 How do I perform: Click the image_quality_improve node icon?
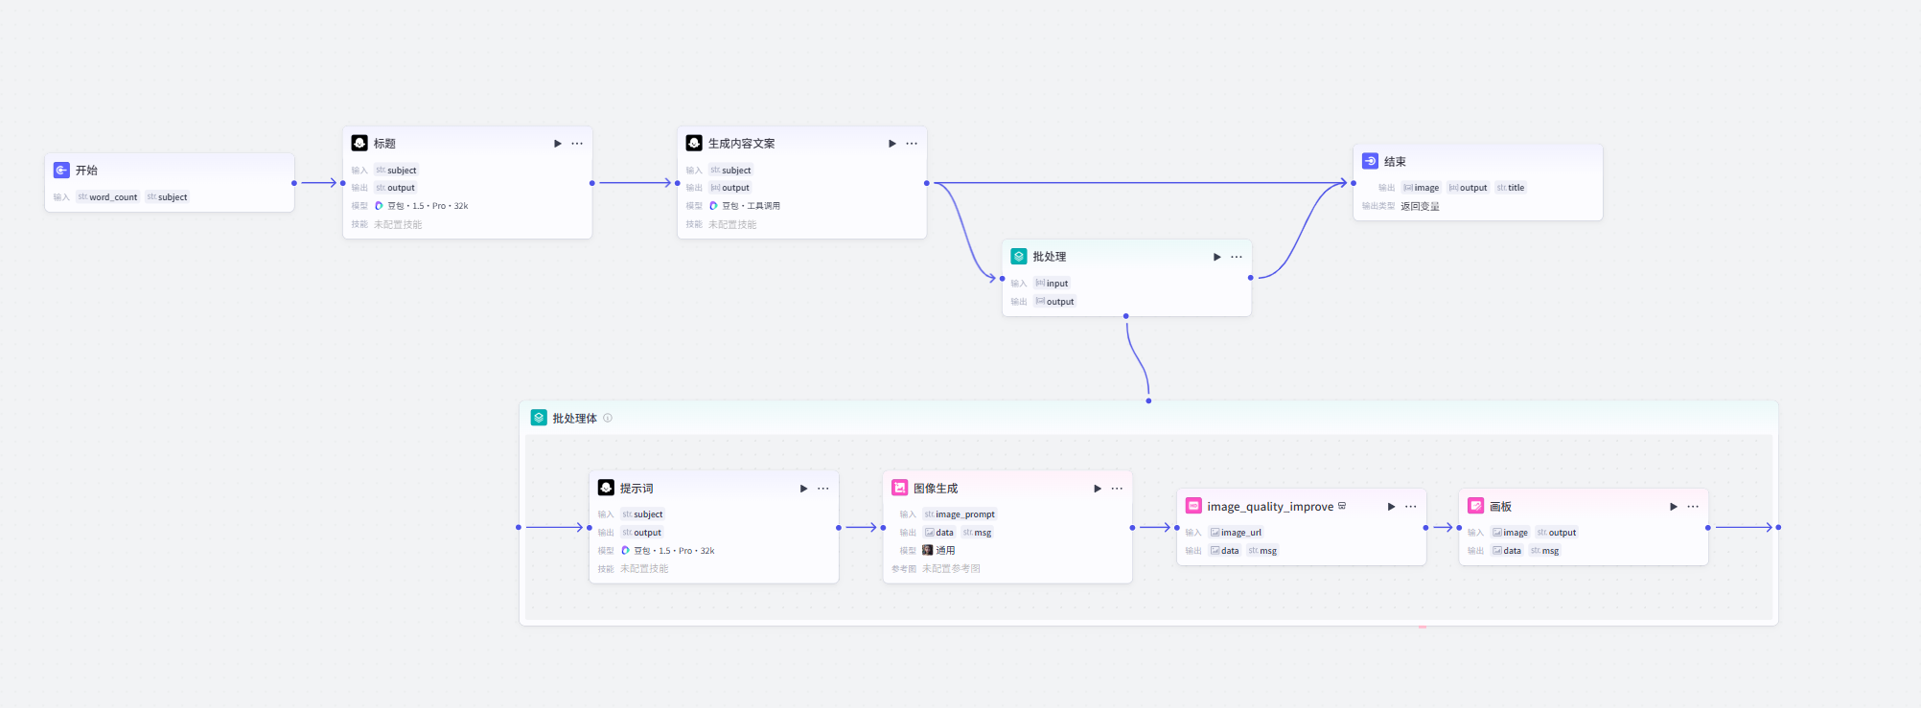click(x=1193, y=507)
